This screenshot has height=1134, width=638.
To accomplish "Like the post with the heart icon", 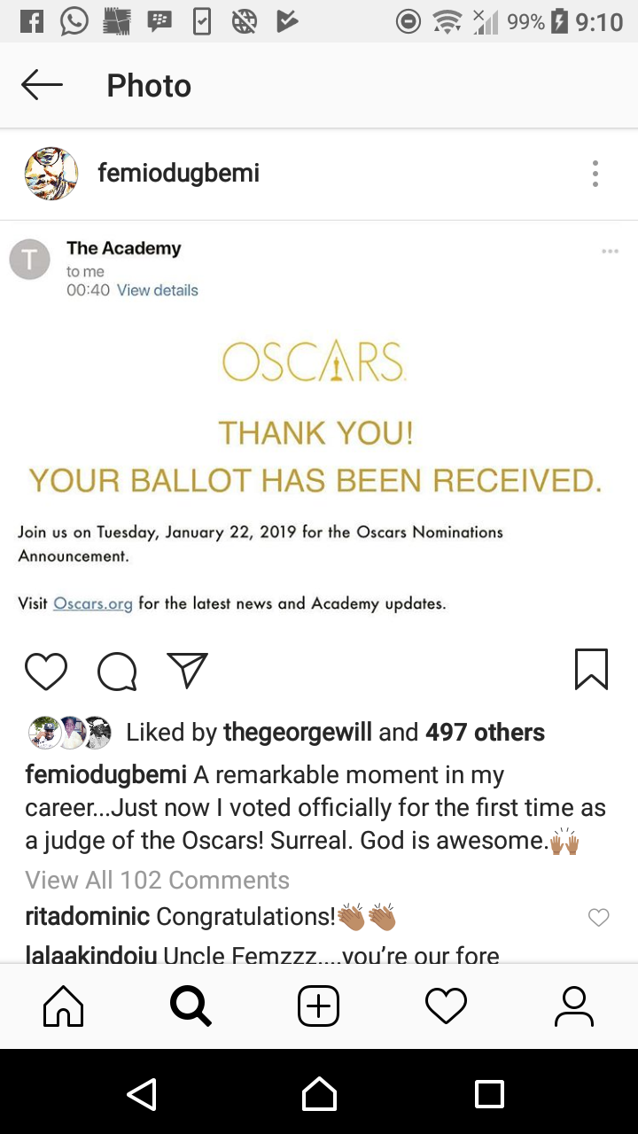I will [46, 671].
